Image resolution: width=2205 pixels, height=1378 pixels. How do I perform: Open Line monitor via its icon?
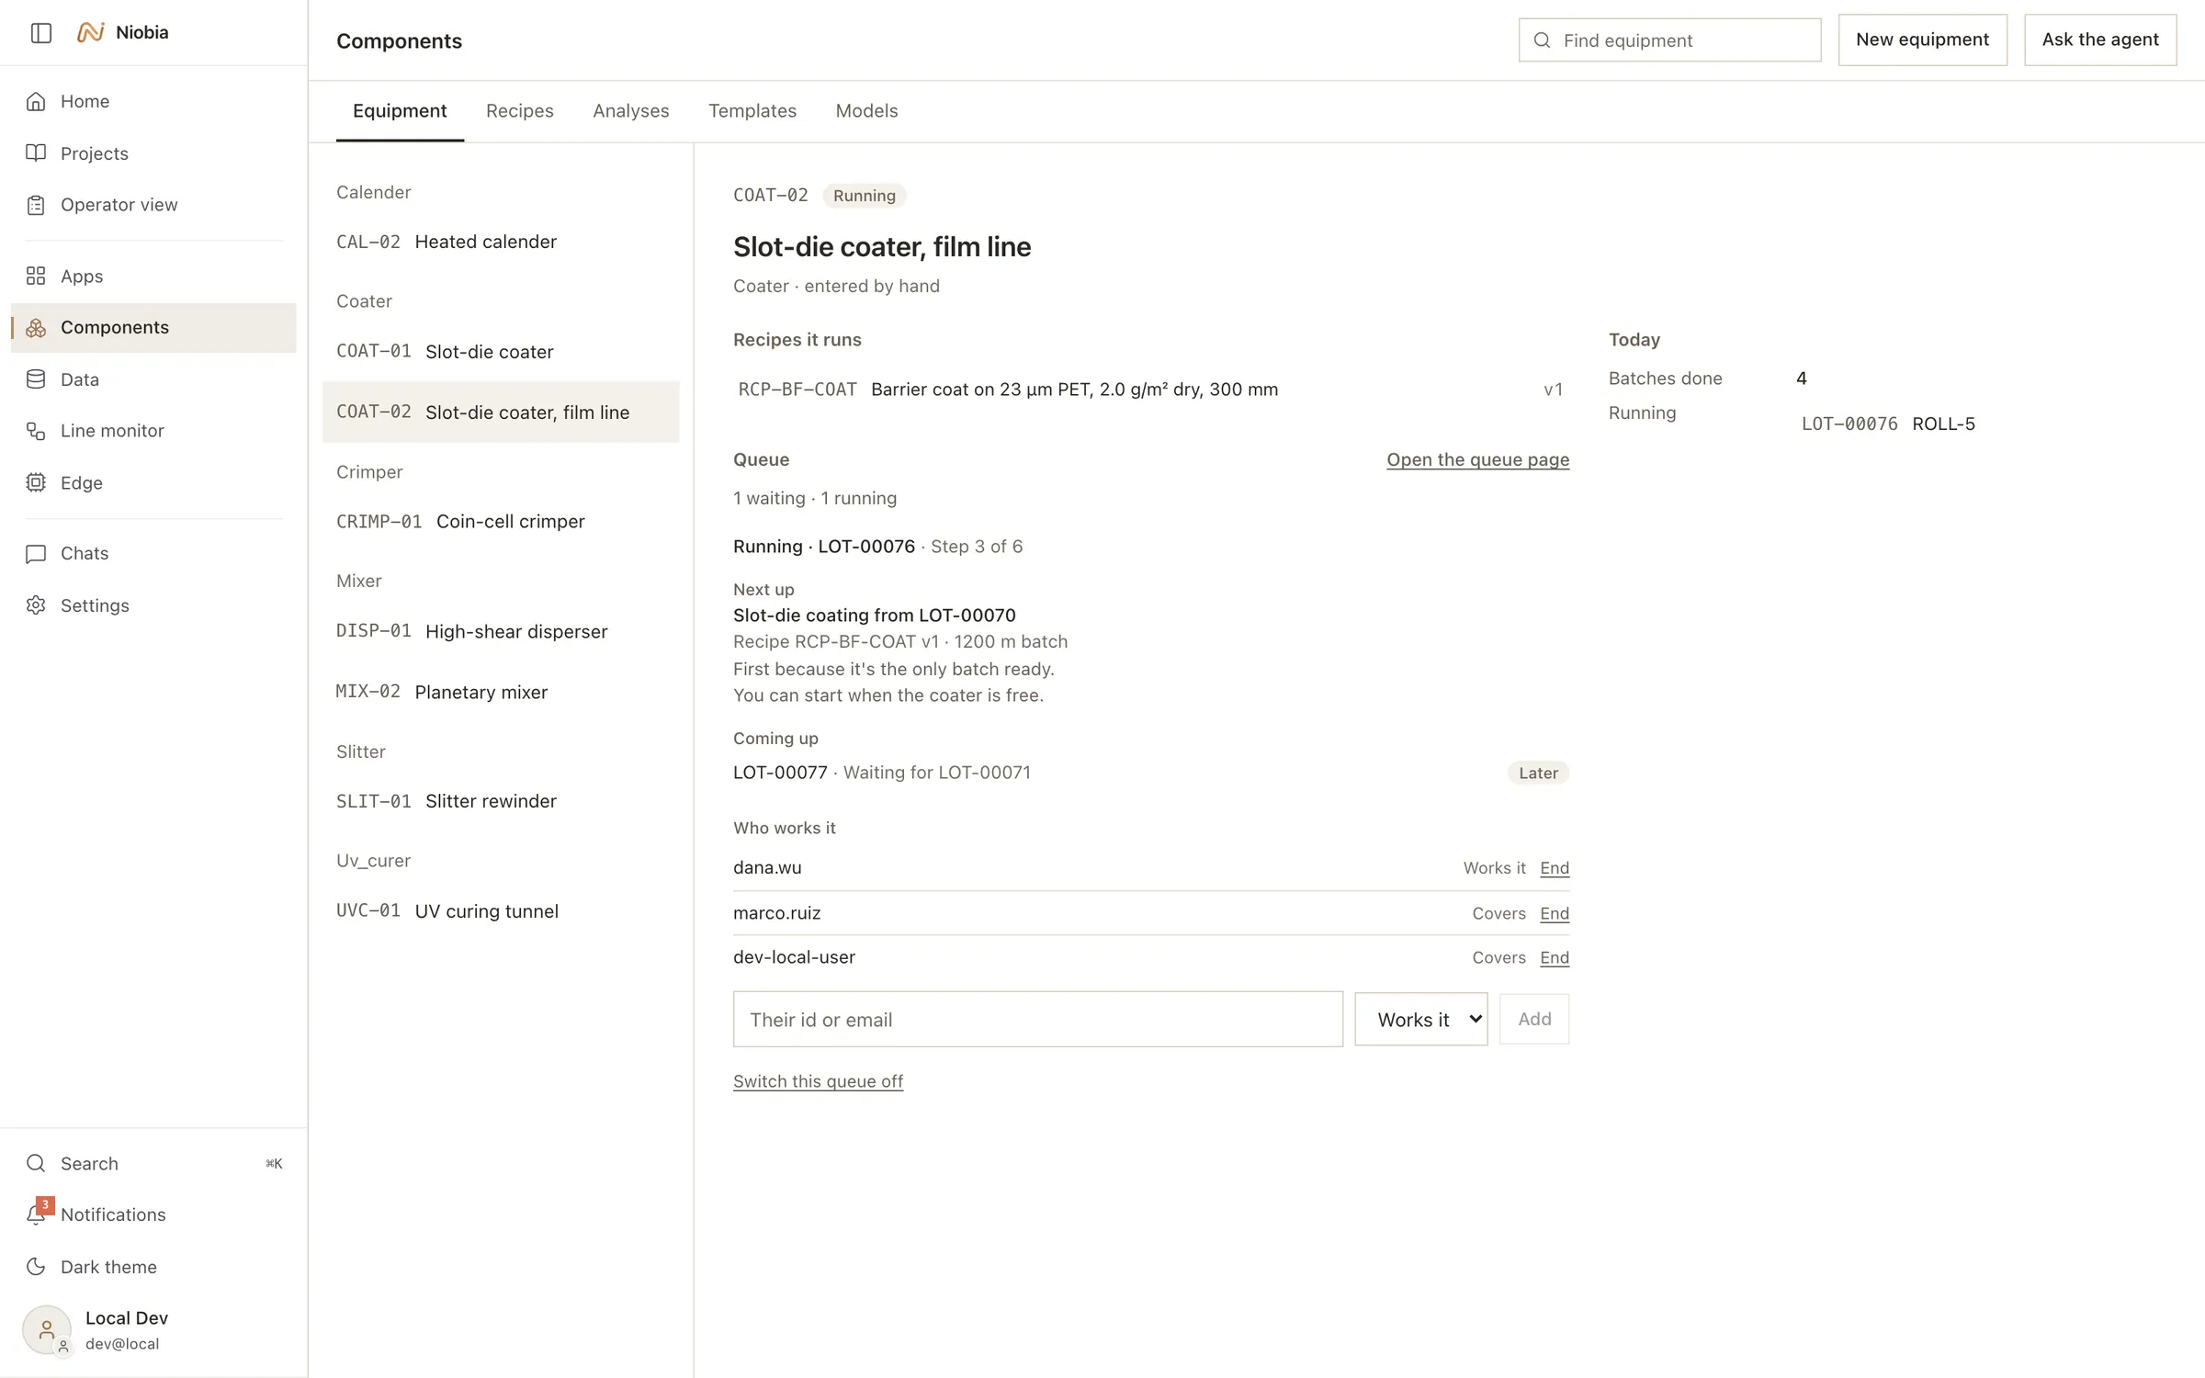[36, 431]
